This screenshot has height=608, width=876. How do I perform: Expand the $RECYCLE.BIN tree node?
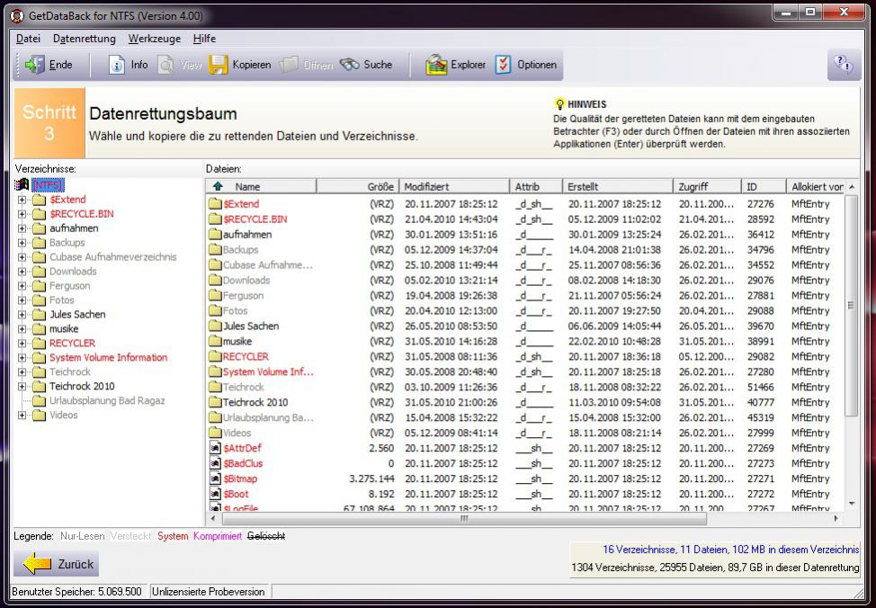(22, 214)
